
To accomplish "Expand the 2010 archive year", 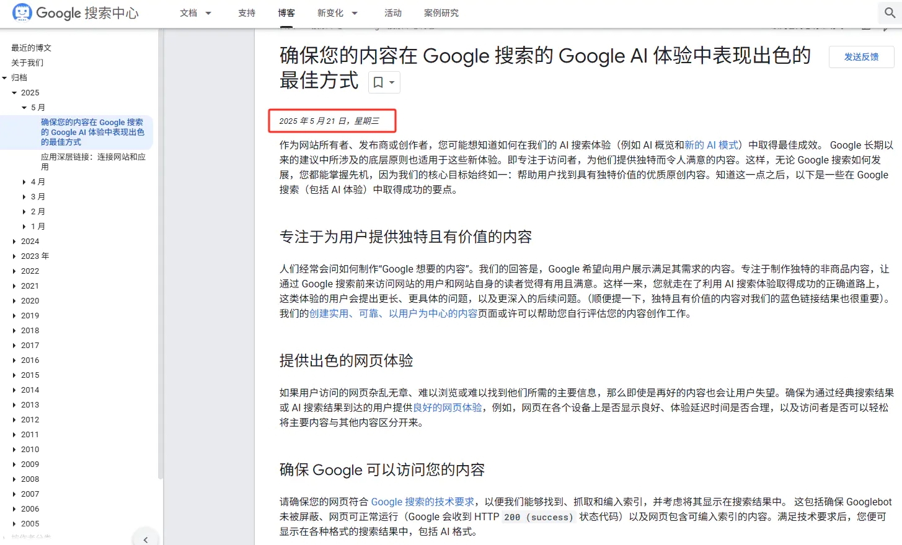I will click(x=14, y=449).
